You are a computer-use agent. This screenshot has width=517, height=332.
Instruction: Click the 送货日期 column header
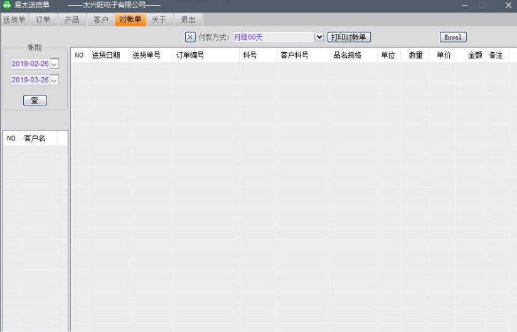coord(109,55)
